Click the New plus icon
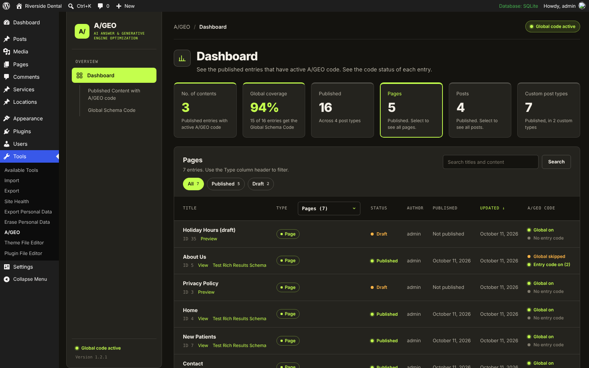The image size is (589, 368). pyautogui.click(x=119, y=6)
